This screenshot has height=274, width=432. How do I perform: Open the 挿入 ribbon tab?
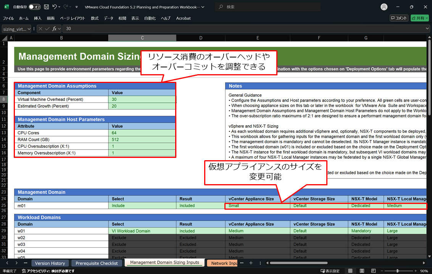pos(38,18)
